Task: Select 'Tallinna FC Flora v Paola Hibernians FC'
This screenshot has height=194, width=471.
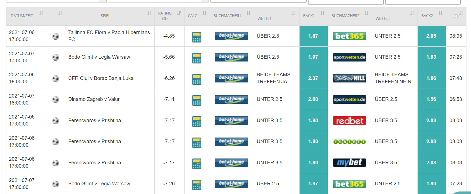Action: pyautogui.click(x=109, y=36)
